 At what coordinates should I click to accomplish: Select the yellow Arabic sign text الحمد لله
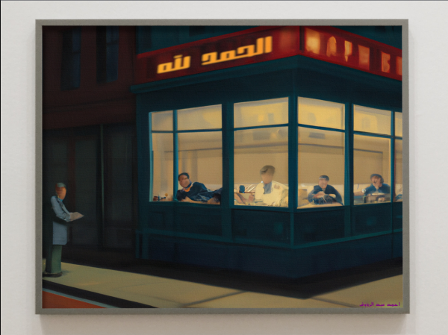pos(214,54)
